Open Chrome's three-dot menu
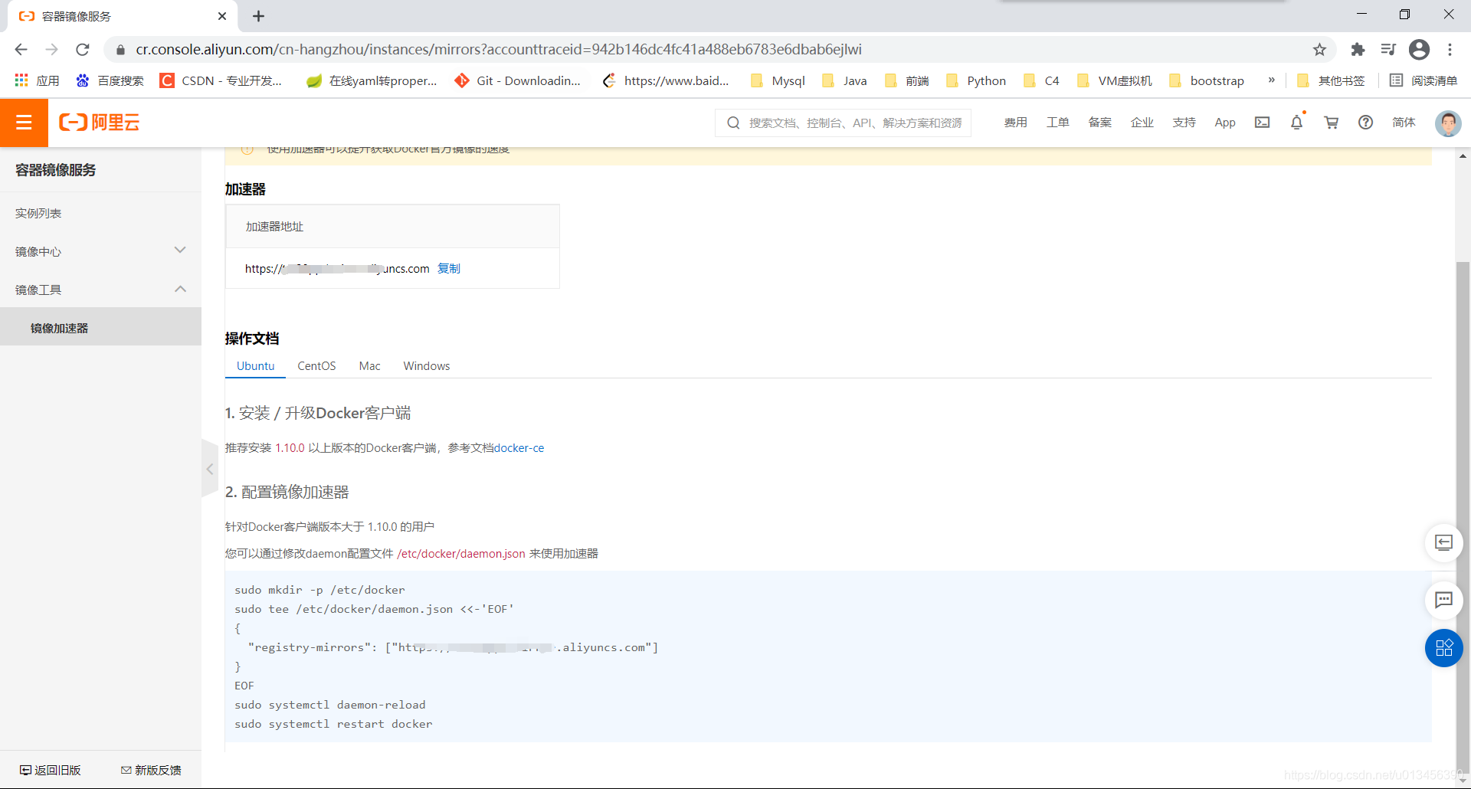This screenshot has height=789, width=1471. coord(1450,50)
